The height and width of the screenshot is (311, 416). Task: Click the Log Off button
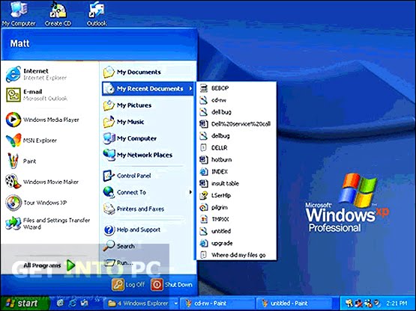(x=128, y=285)
